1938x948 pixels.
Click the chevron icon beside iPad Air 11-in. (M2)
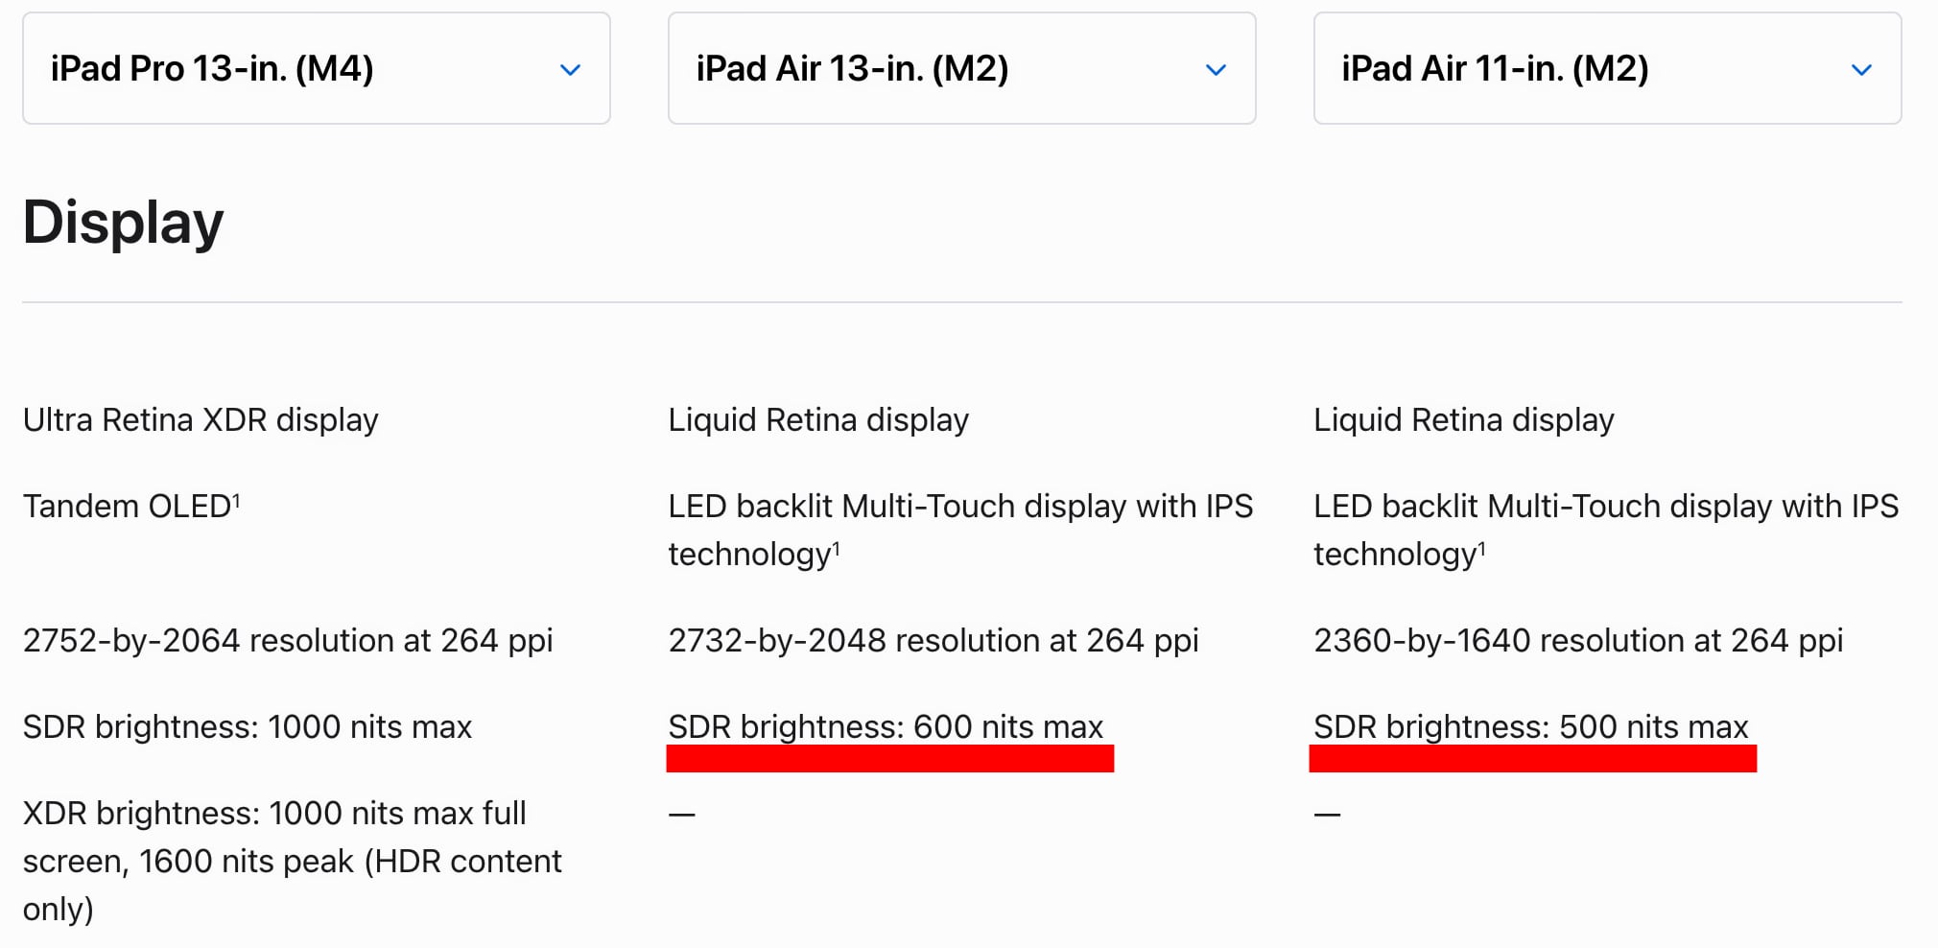1861,70
